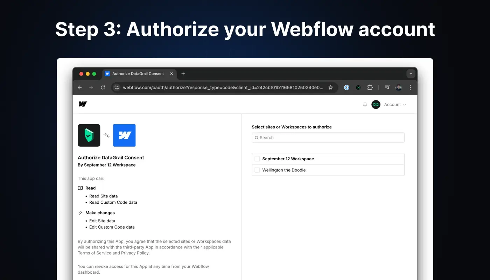
Task: Click the browser forward arrow
Action: pos(91,87)
